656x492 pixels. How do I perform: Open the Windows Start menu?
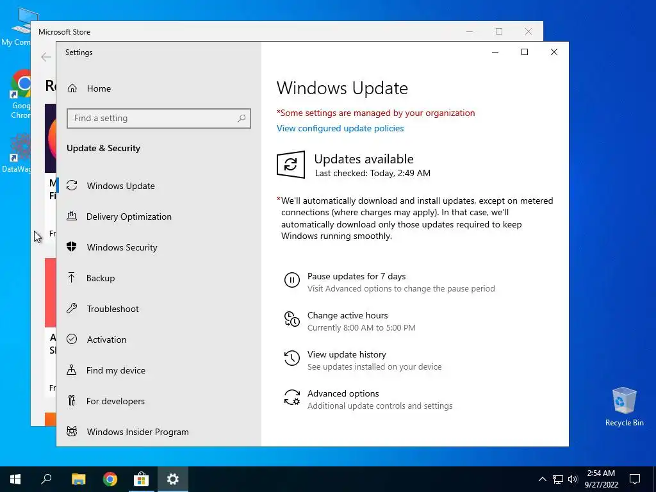coord(15,479)
